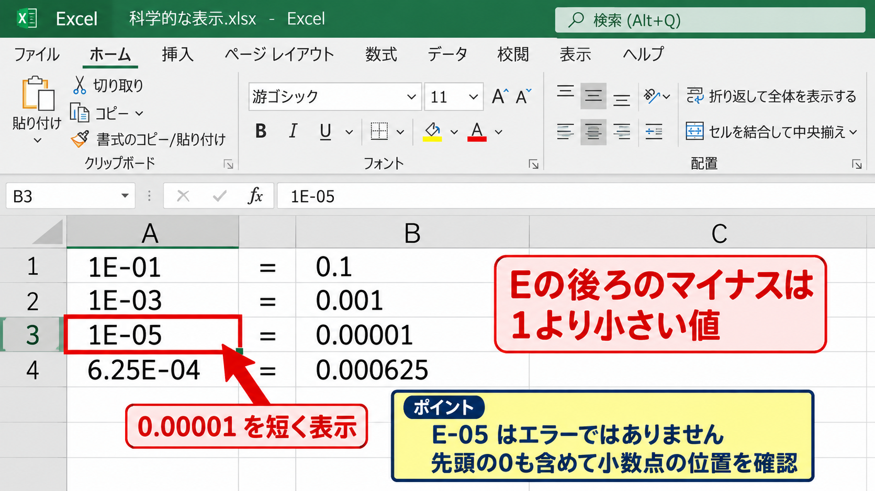
Task: Align text left
Action: [565, 132]
